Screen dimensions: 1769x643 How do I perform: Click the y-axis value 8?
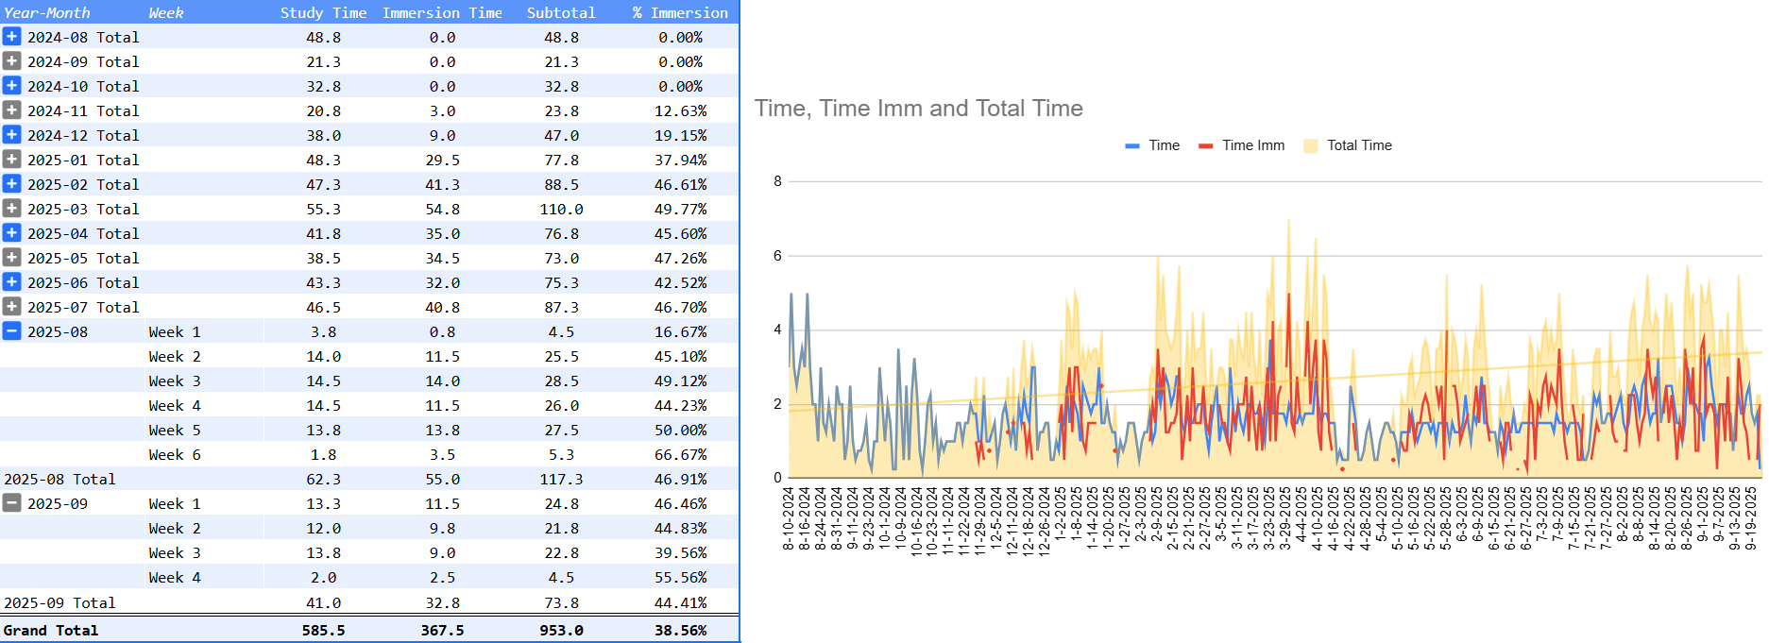click(x=777, y=181)
